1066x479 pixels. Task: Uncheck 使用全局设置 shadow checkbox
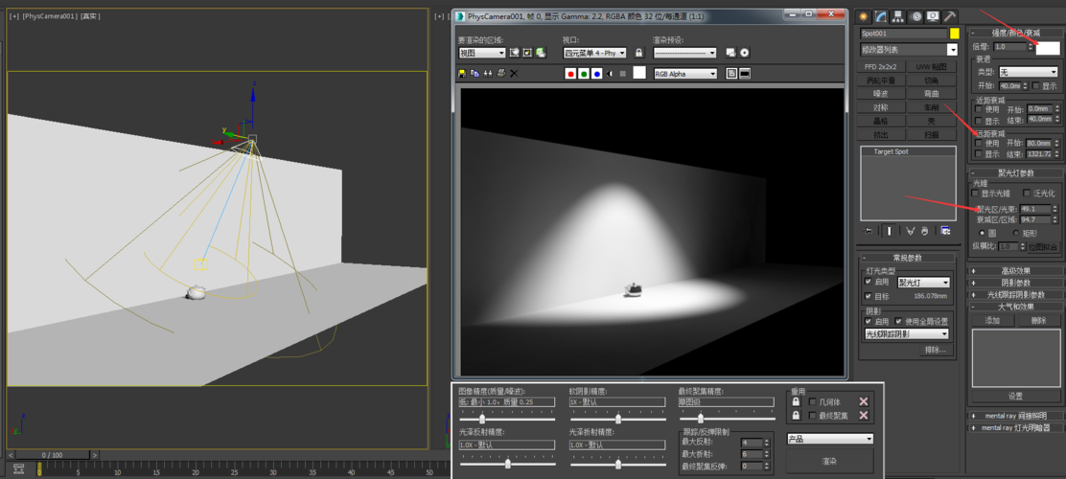click(x=898, y=321)
